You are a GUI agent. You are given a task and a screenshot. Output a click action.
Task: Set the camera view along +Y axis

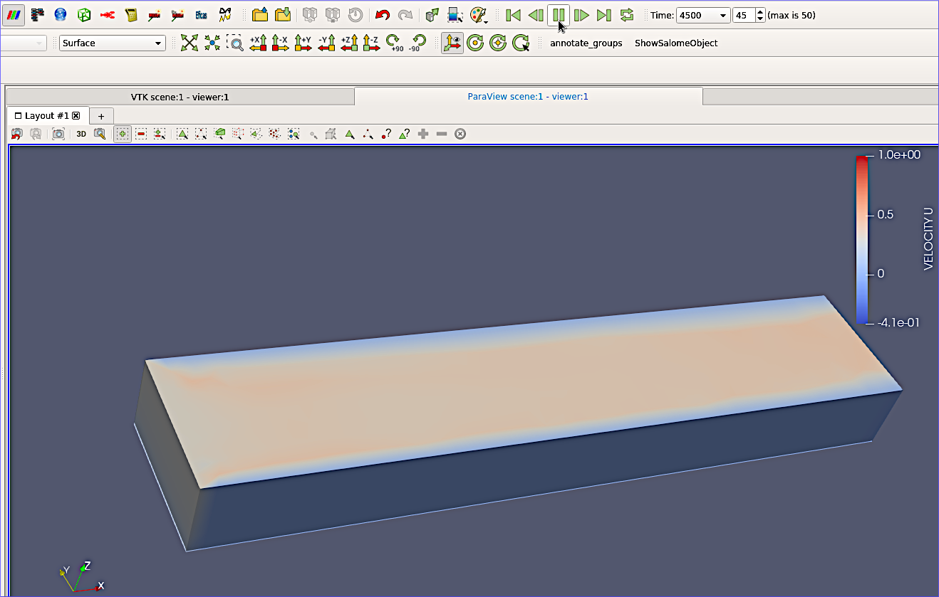pyautogui.click(x=303, y=43)
